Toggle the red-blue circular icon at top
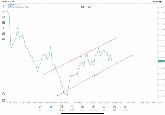Viewport: 165px width, 115px height. [89, 6]
